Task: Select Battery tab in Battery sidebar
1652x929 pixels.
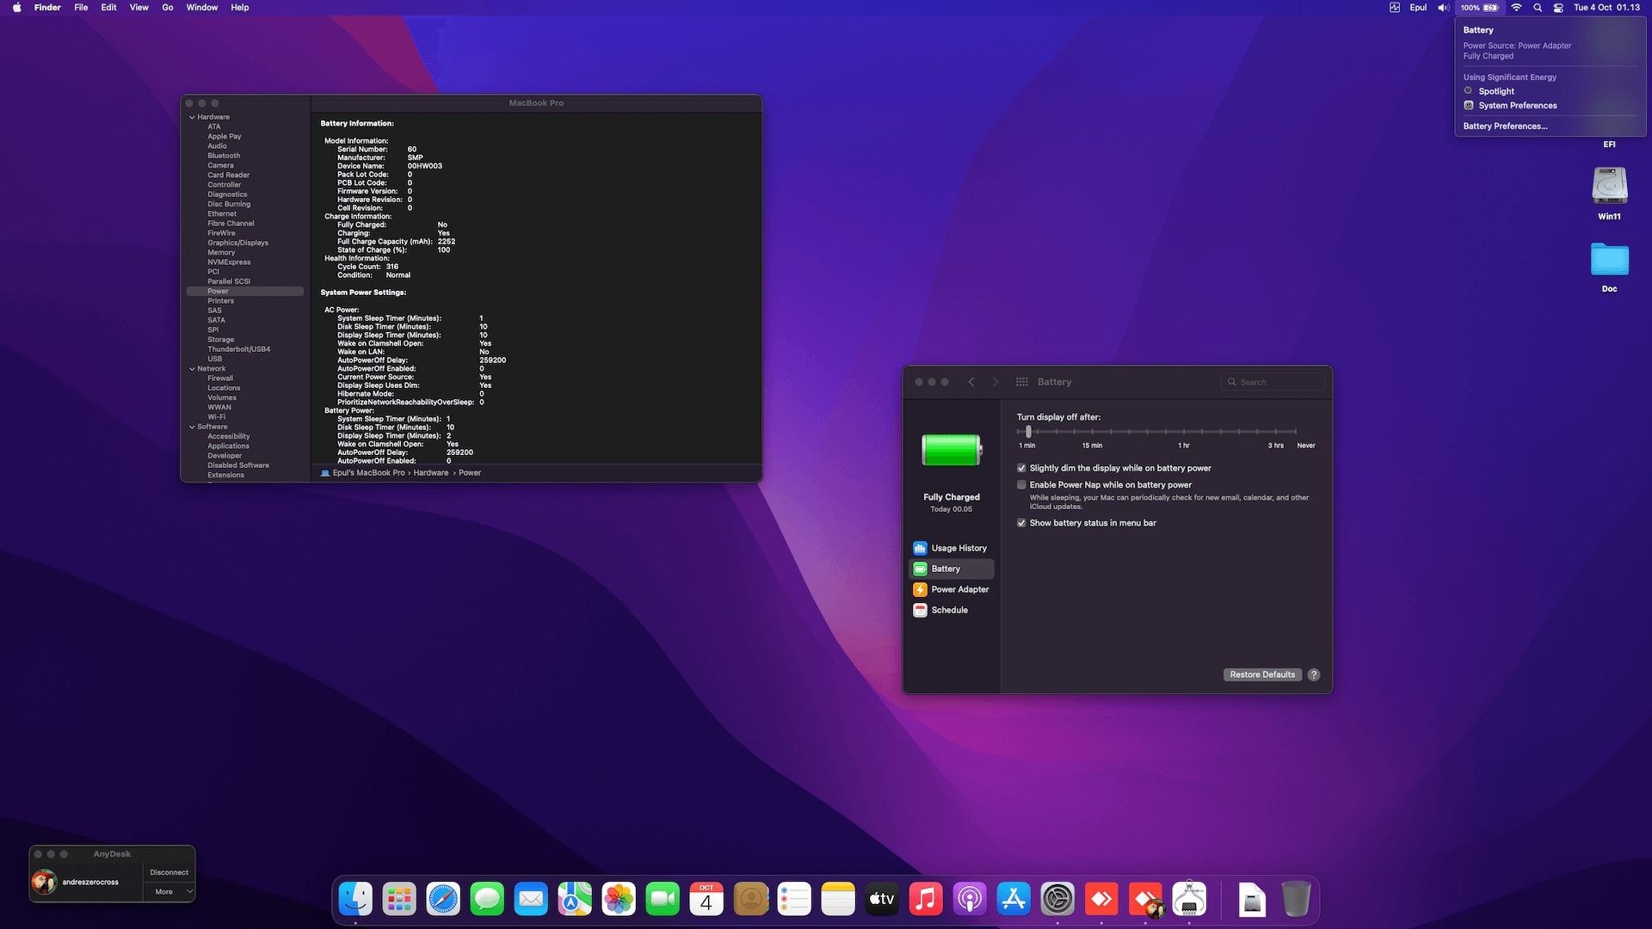Action: [x=951, y=569]
